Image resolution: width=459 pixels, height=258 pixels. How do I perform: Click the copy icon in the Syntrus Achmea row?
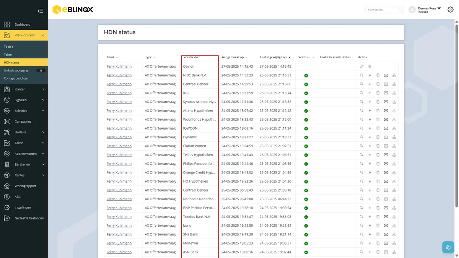378,102
